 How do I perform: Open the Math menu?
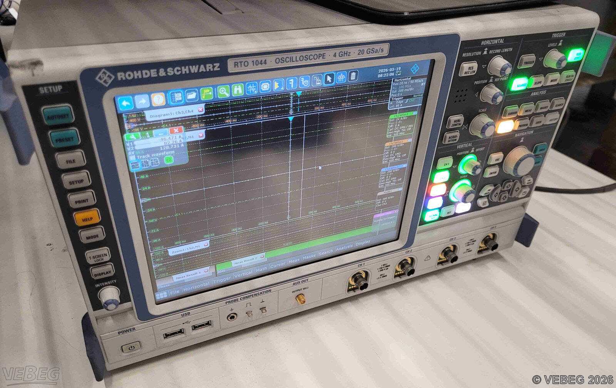261,269
